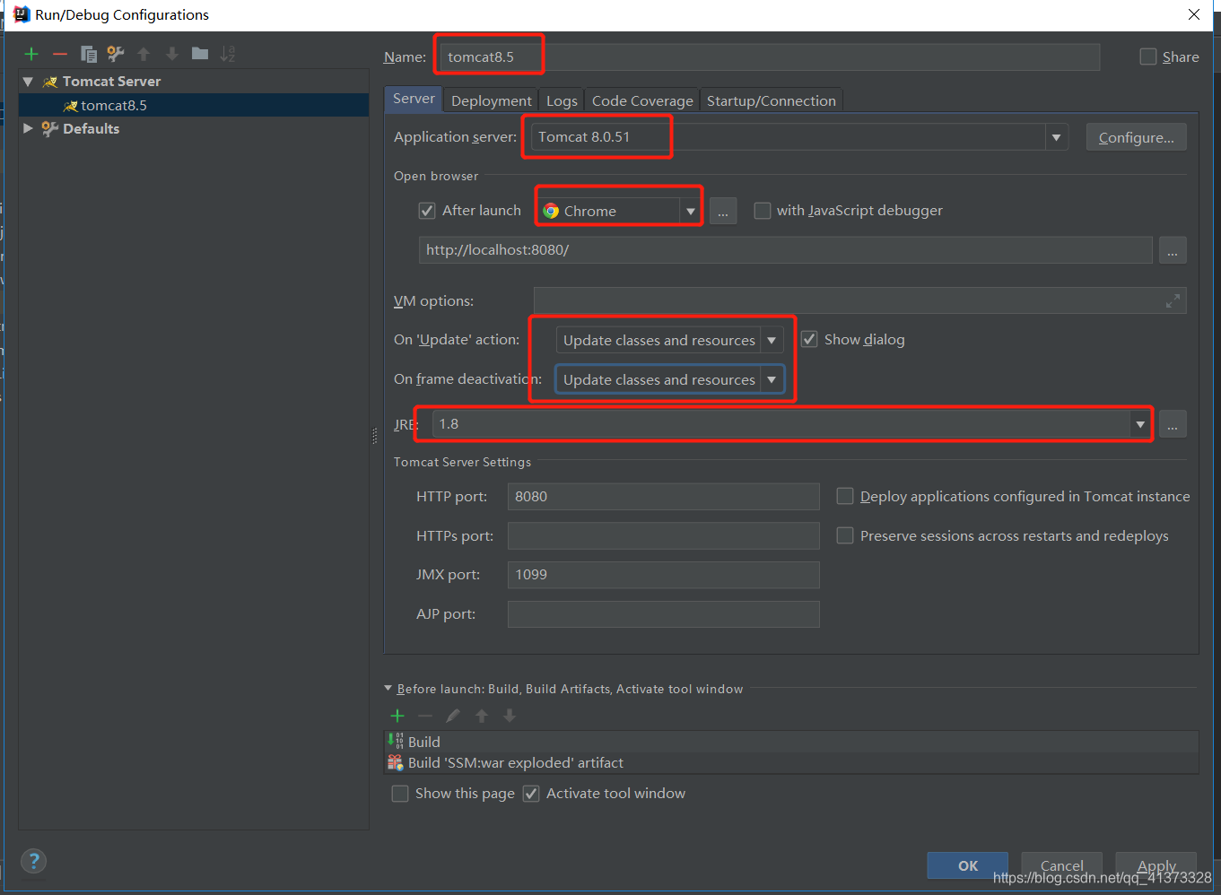Move before launch task up
This screenshot has height=895, width=1221.
pos(482,716)
